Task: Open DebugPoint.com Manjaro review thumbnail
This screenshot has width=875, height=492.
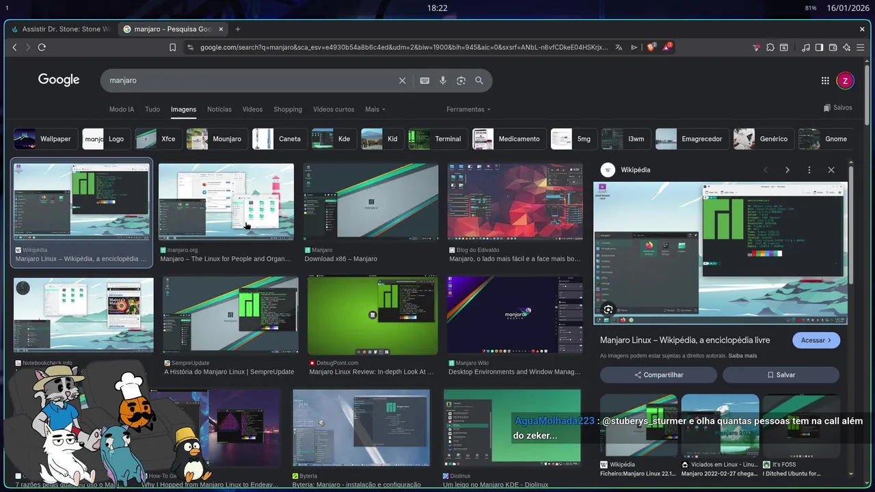Action: (x=373, y=316)
